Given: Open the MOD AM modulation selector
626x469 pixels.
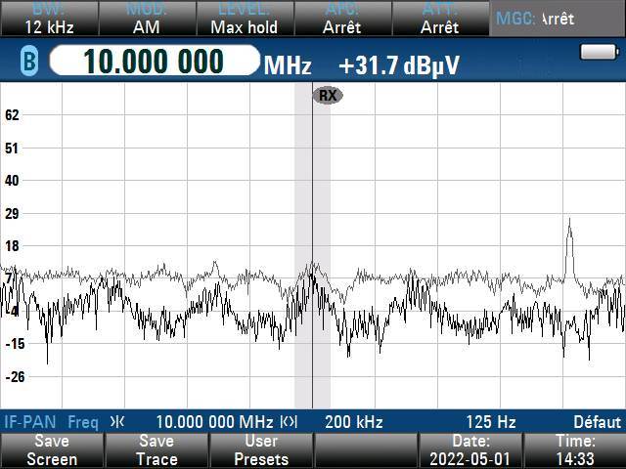Looking at the screenshot, I should click(146, 19).
